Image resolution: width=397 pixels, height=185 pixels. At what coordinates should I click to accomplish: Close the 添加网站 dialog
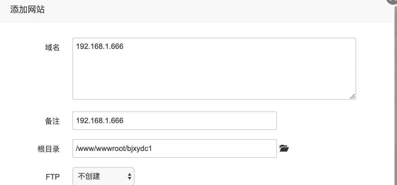click(393, 2)
